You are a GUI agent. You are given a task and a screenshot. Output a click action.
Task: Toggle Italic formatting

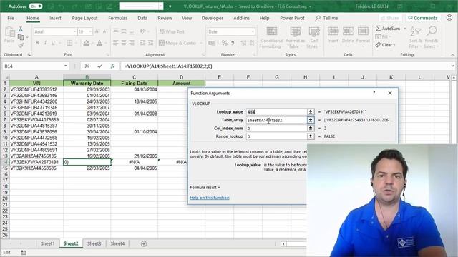(x=45, y=43)
